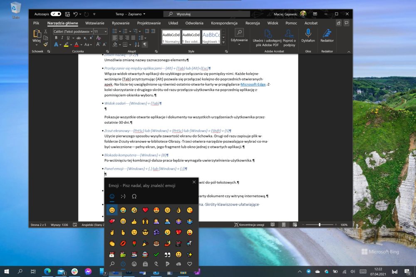Click the Wyszukaj search field
The height and width of the screenshot is (277, 416).
207,14
